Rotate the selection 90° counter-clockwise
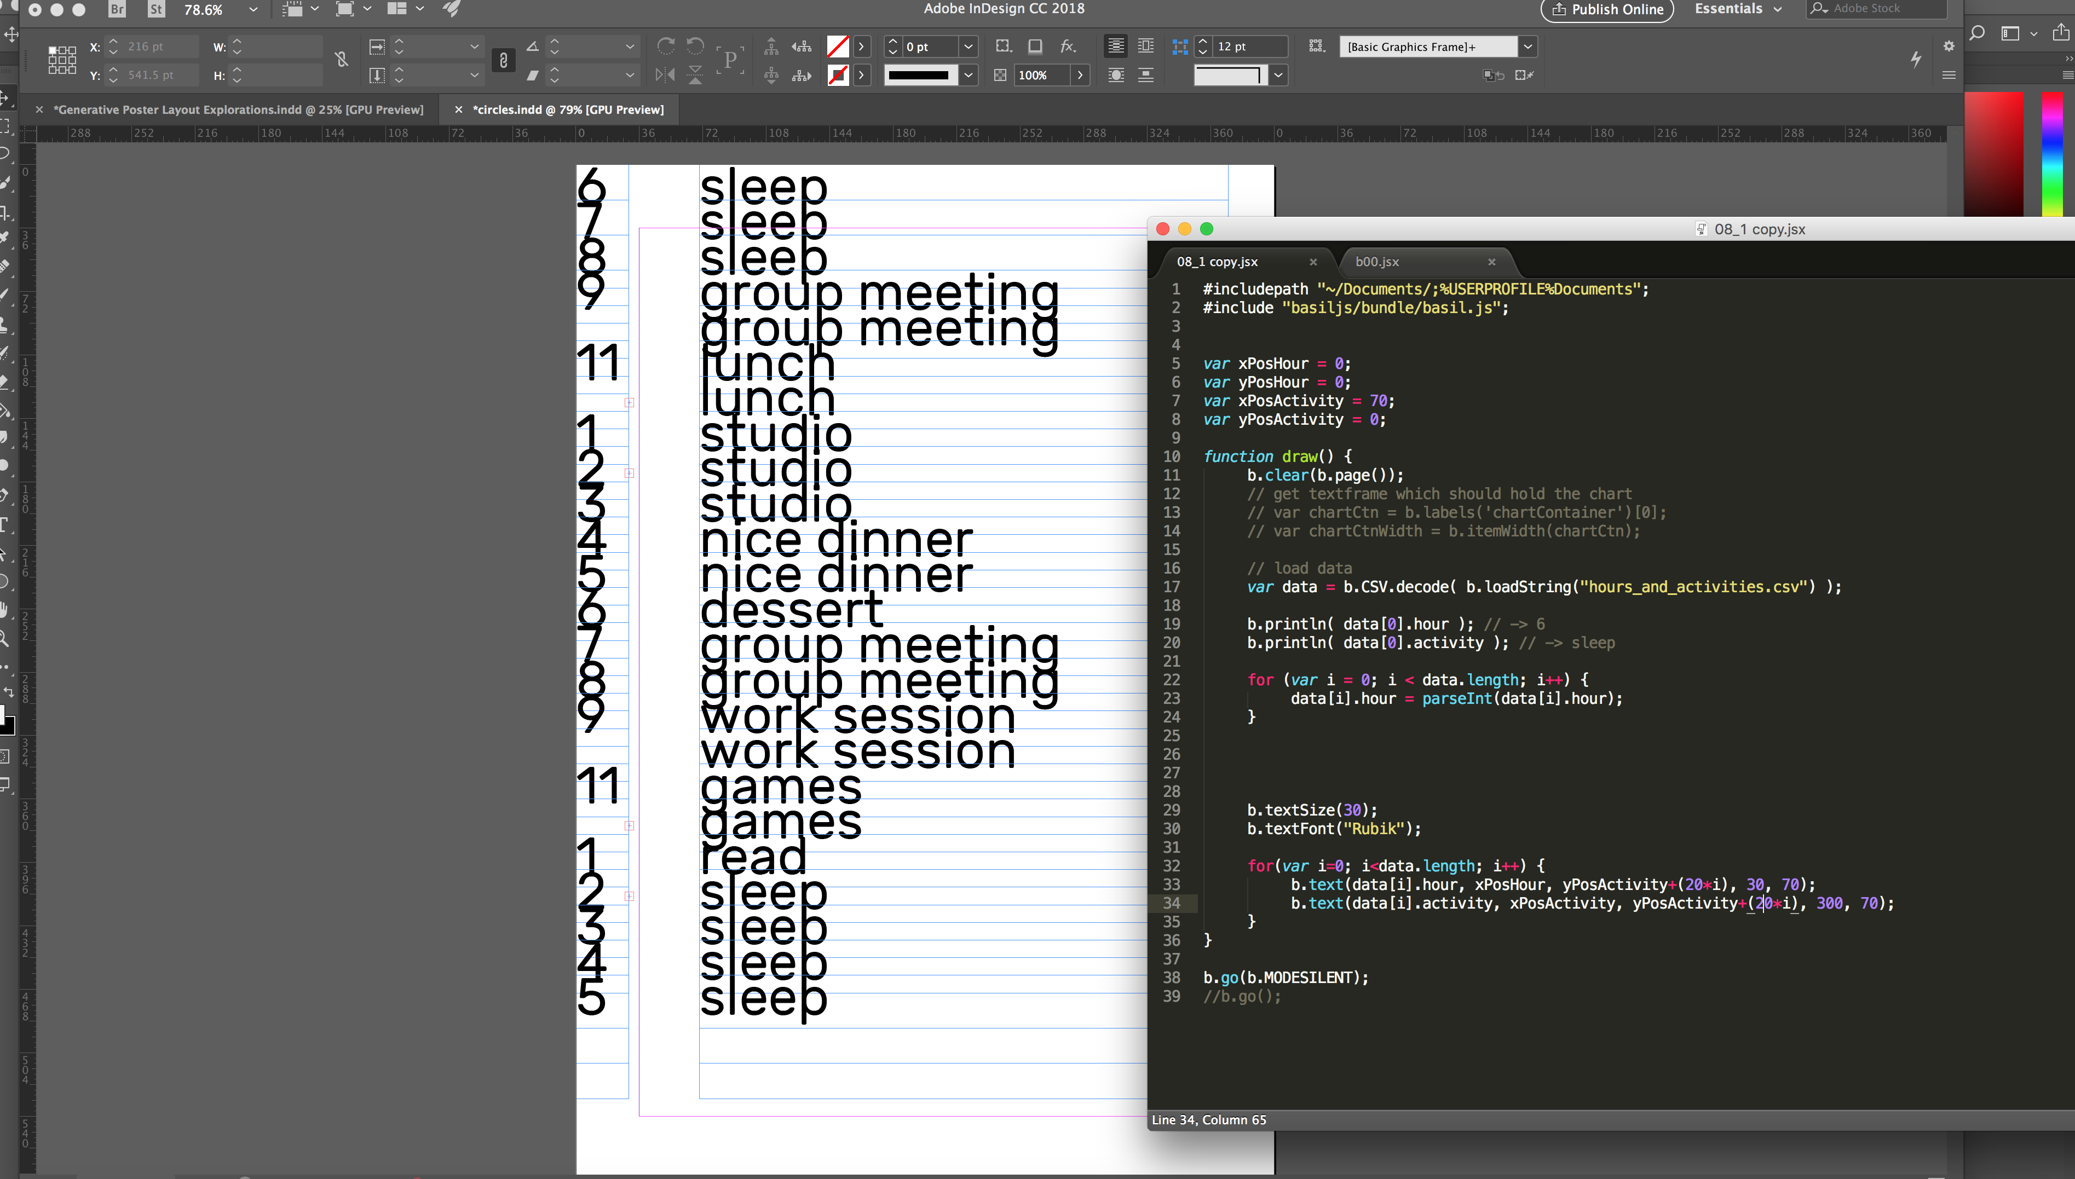The image size is (2075, 1179). coord(695,46)
